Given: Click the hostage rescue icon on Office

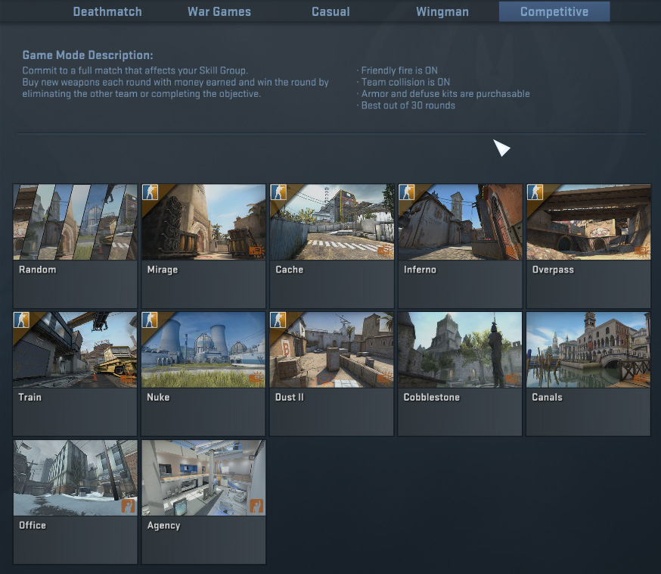Looking at the screenshot, I should pos(128,506).
